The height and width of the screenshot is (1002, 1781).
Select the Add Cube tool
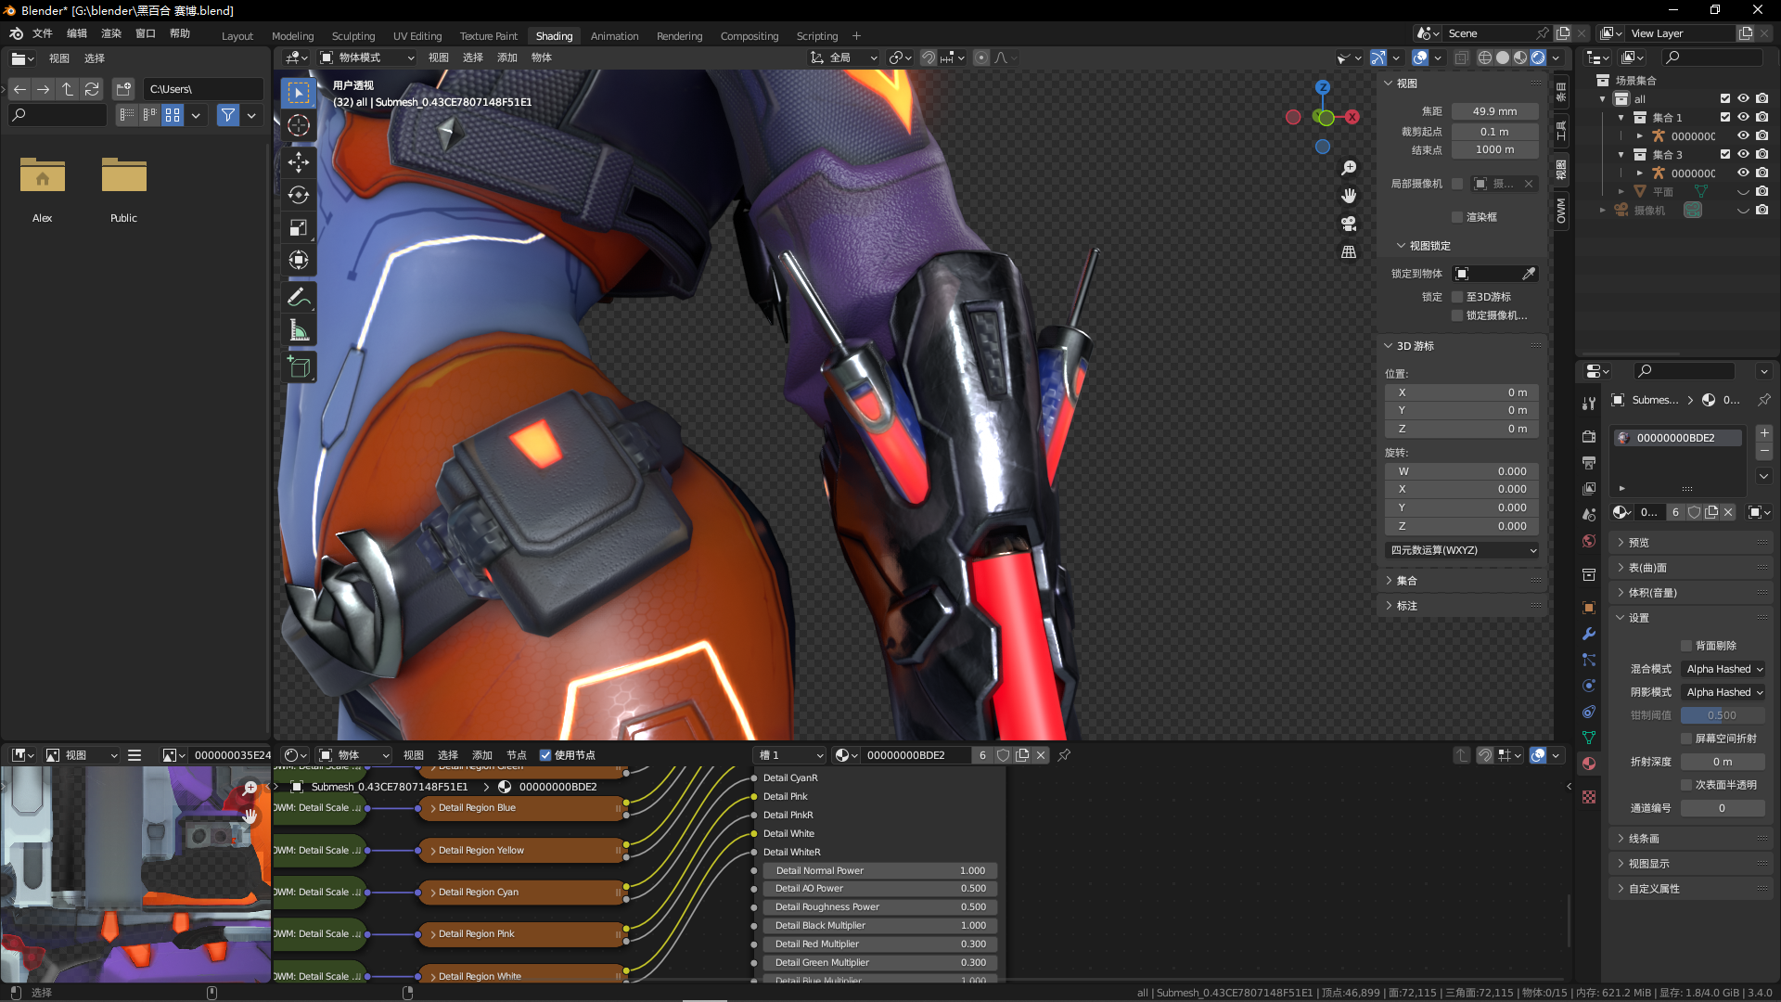(298, 367)
